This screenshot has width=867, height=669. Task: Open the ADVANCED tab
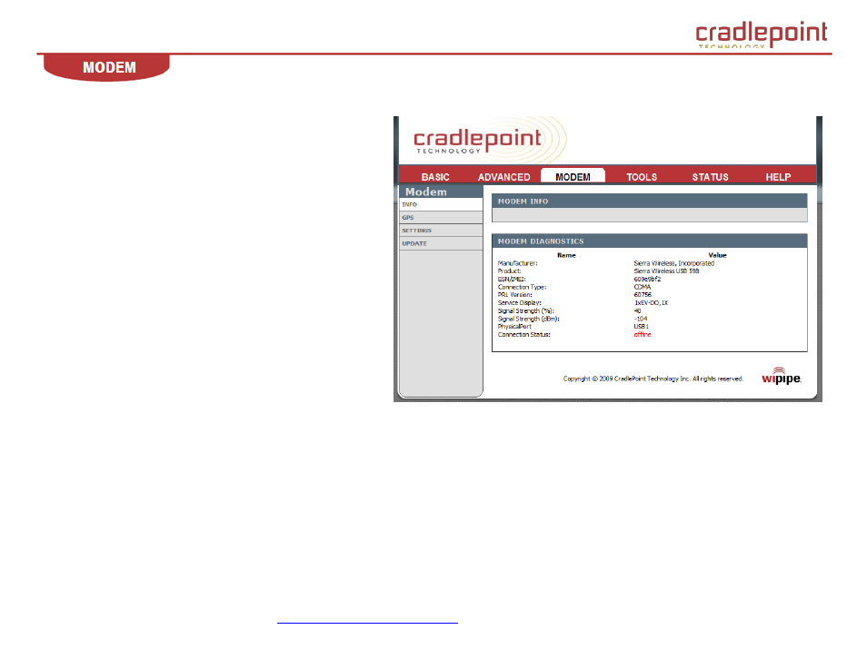(503, 177)
